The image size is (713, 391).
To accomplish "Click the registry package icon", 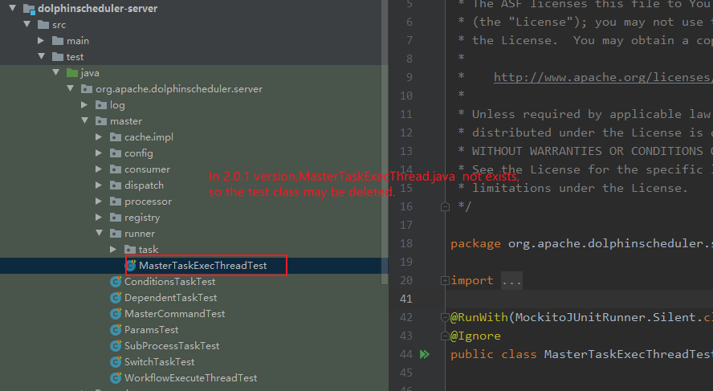I will point(116,218).
